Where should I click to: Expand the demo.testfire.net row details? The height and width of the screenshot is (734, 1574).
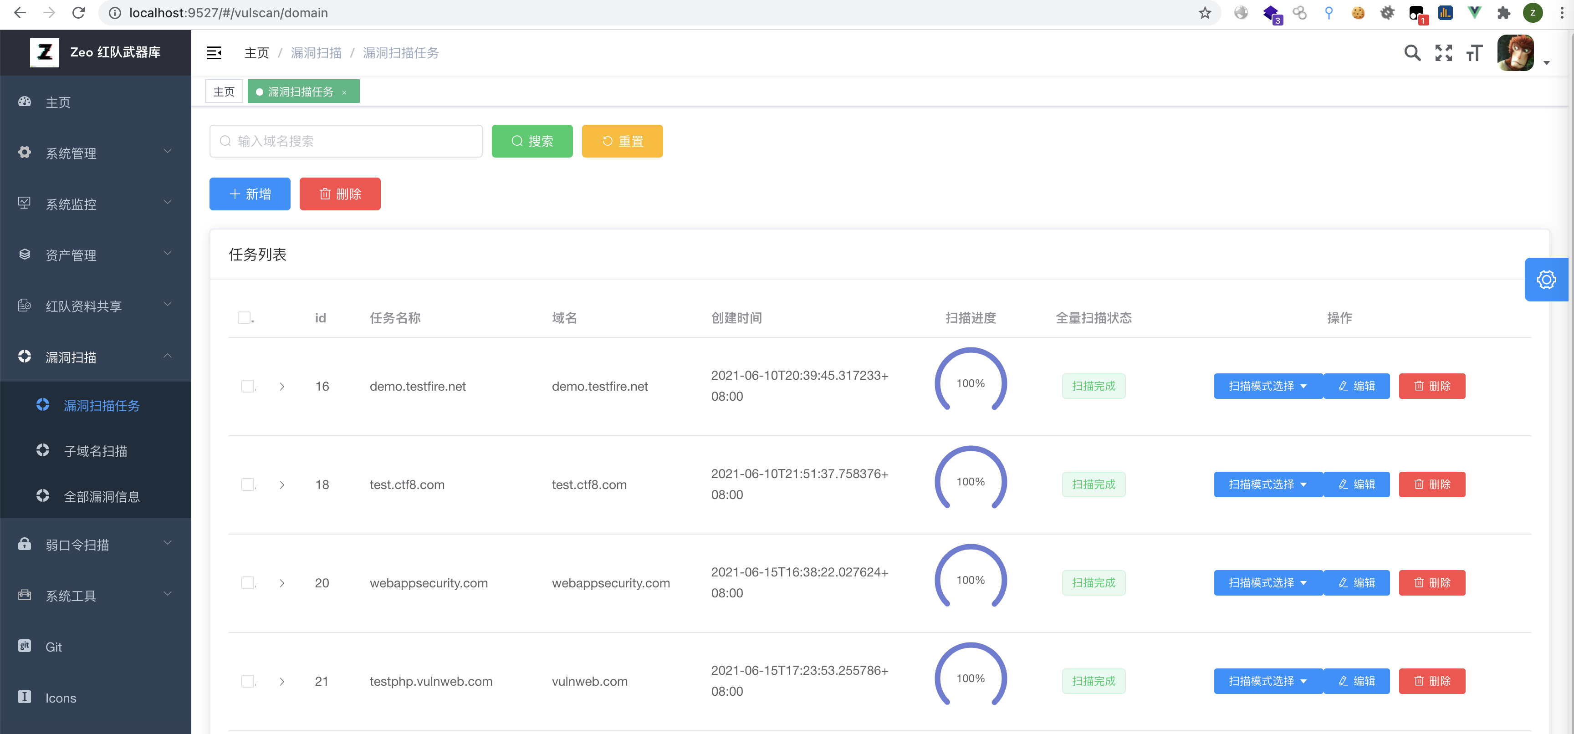point(281,386)
